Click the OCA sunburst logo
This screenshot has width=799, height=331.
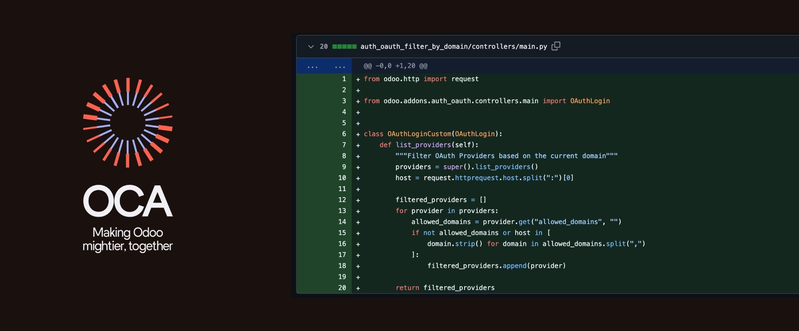pos(128,123)
